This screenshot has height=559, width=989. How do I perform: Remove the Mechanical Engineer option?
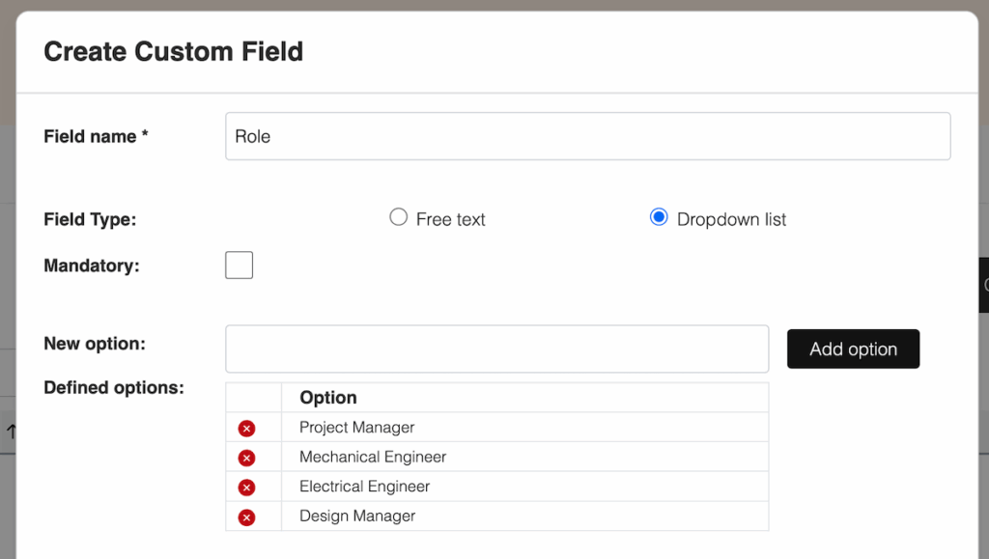(x=246, y=458)
